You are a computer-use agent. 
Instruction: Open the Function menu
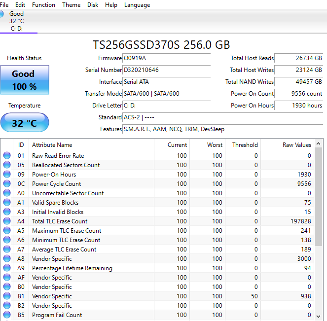(43, 4)
